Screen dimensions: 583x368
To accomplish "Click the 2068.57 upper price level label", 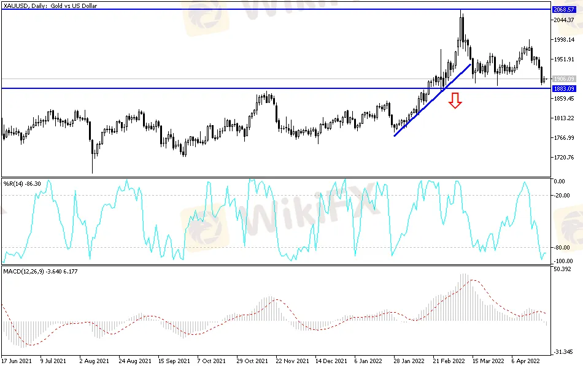I will [563, 10].
